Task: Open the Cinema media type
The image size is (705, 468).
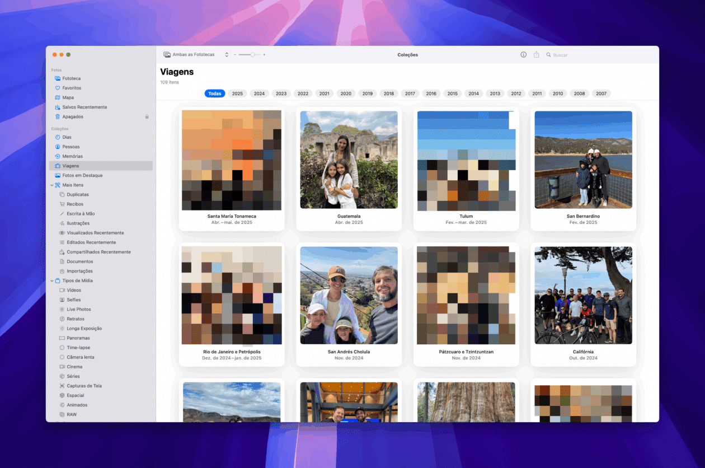Action: pyautogui.click(x=101, y=367)
